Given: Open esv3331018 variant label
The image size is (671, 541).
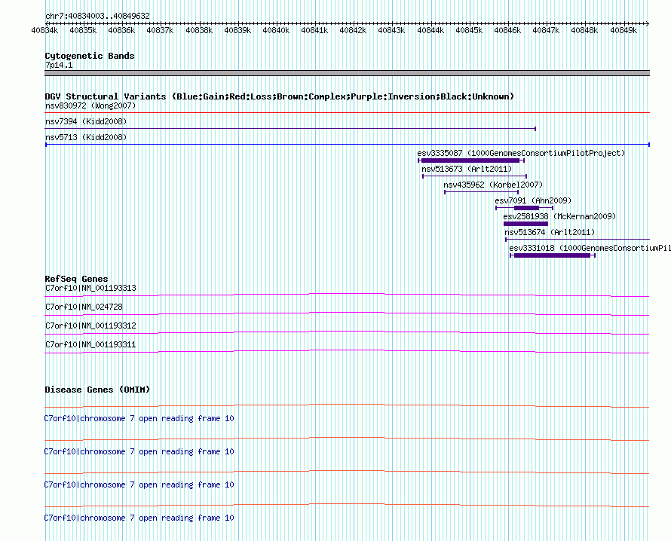Looking at the screenshot, I should [x=590, y=248].
